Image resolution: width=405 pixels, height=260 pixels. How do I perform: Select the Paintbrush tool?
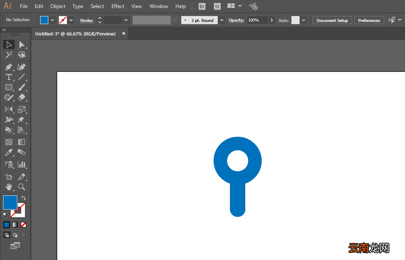[x=22, y=88]
